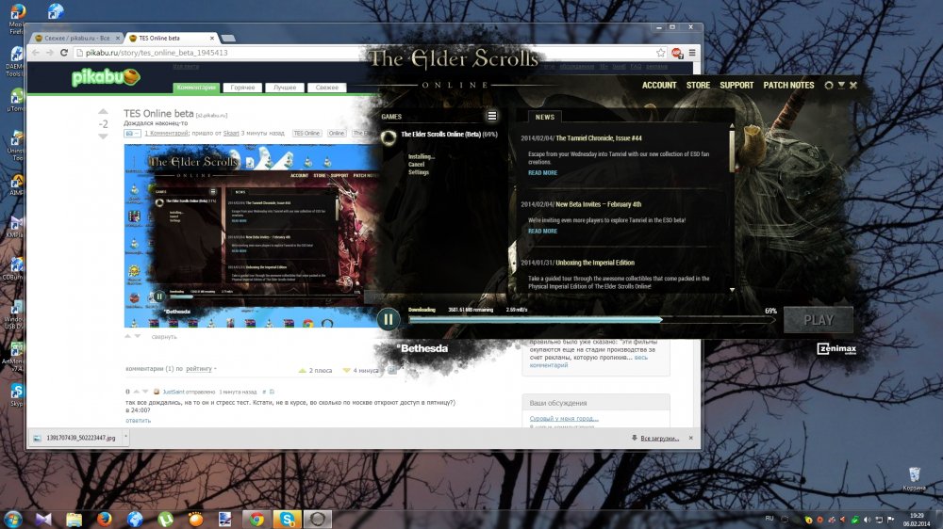Click the Zenimax Online logo
This screenshot has height=529, width=943.
835,349
